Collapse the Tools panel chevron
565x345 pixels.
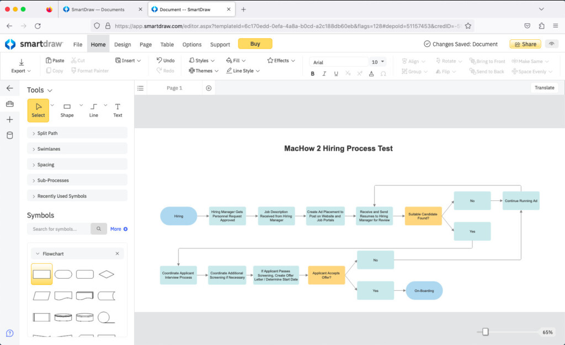50,90
